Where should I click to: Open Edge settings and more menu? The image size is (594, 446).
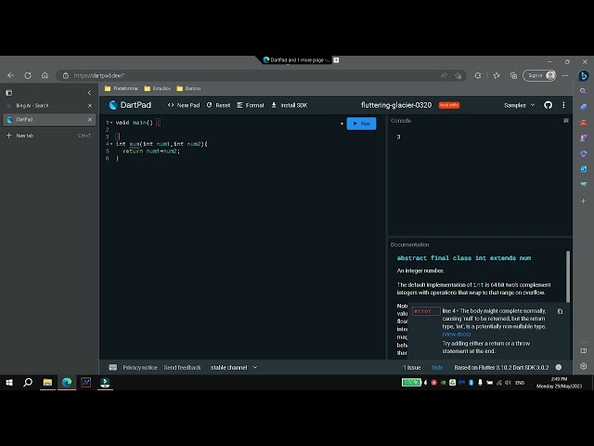pyautogui.click(x=565, y=75)
